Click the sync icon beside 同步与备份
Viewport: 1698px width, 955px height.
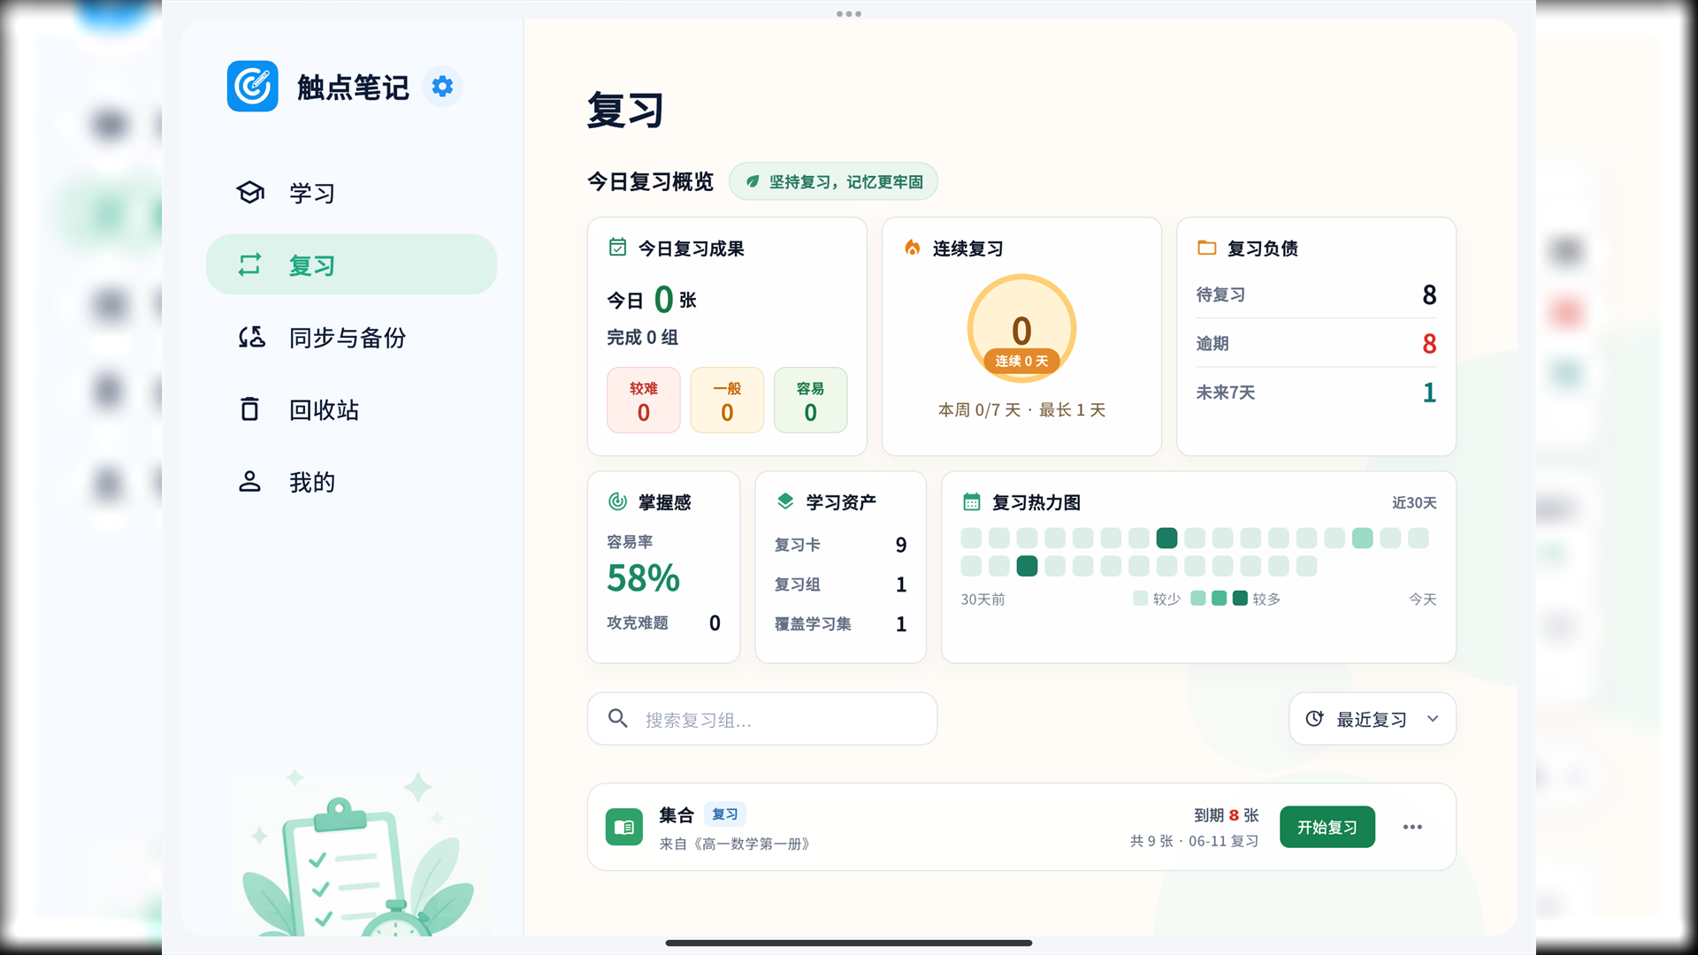(251, 338)
